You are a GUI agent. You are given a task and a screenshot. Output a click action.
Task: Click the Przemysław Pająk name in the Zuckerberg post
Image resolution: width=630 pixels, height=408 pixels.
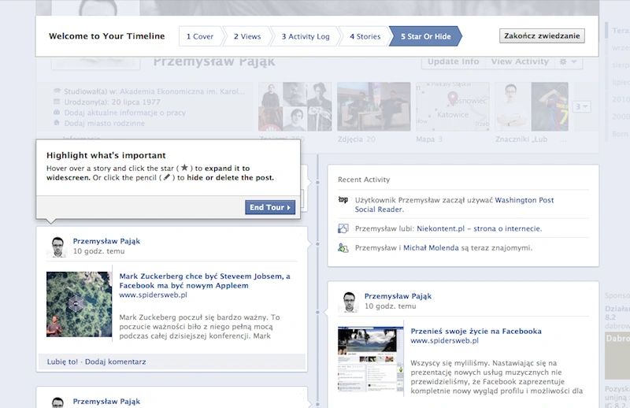106,241
